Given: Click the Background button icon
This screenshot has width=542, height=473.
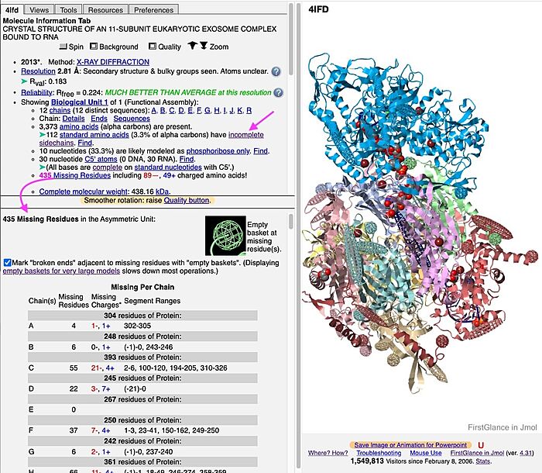Looking at the screenshot, I should tap(94, 47).
